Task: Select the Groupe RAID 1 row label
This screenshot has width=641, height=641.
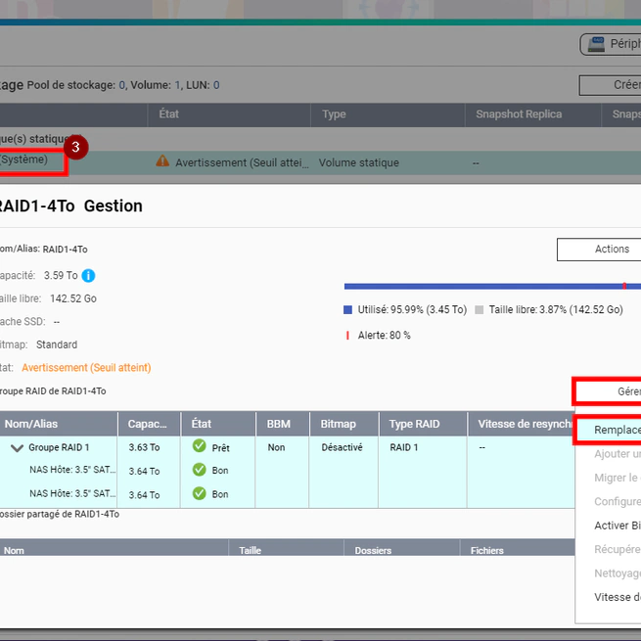Action: coord(59,447)
